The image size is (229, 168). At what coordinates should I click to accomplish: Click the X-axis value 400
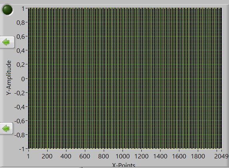(x=66, y=156)
